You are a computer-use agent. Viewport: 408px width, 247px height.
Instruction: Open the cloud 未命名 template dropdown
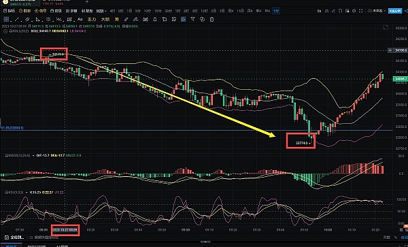376,11
